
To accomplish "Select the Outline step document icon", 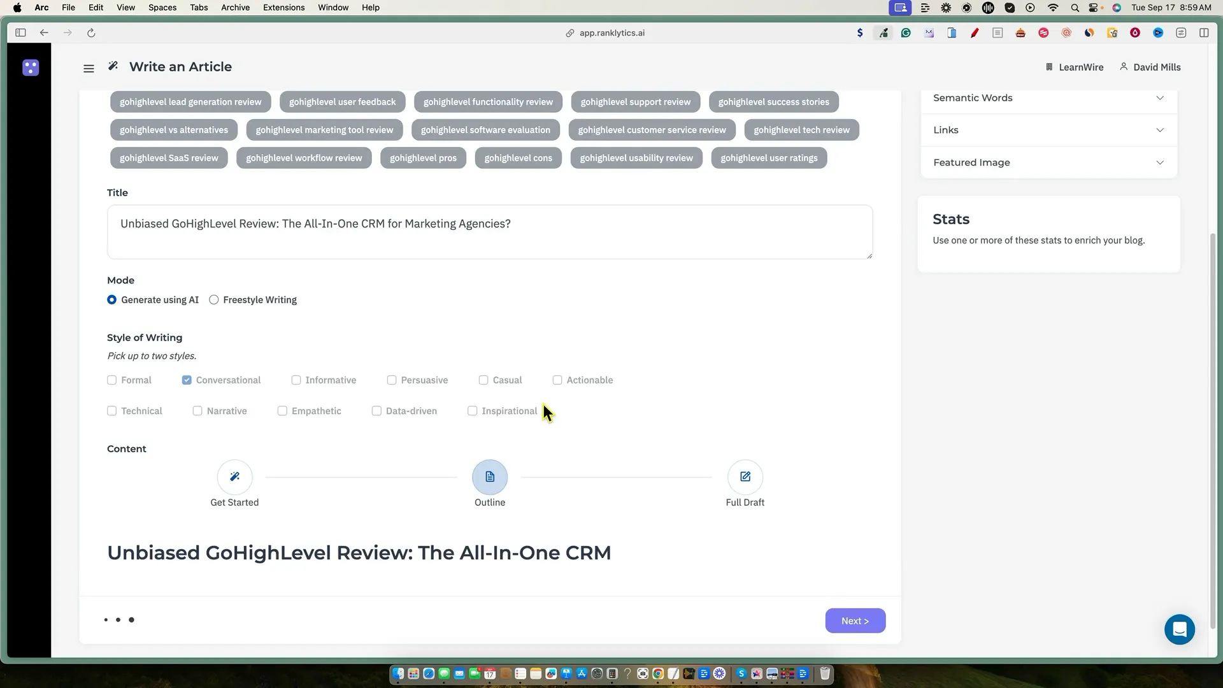I will (x=490, y=477).
